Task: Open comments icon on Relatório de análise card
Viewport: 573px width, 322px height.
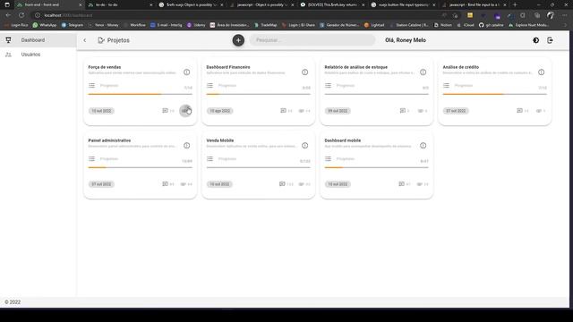Action: pos(402,111)
